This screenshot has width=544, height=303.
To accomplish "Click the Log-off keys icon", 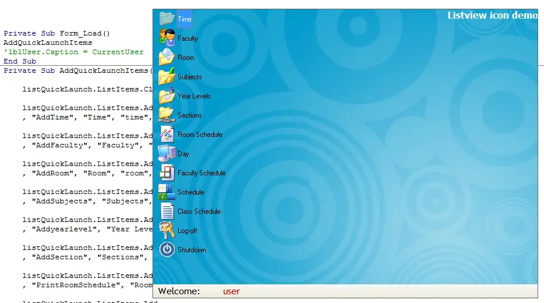I will coord(167,230).
